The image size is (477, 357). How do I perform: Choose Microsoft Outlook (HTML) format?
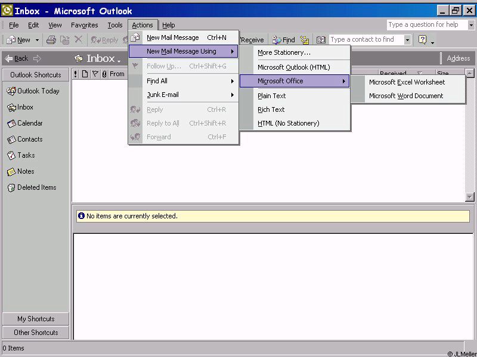click(x=295, y=67)
